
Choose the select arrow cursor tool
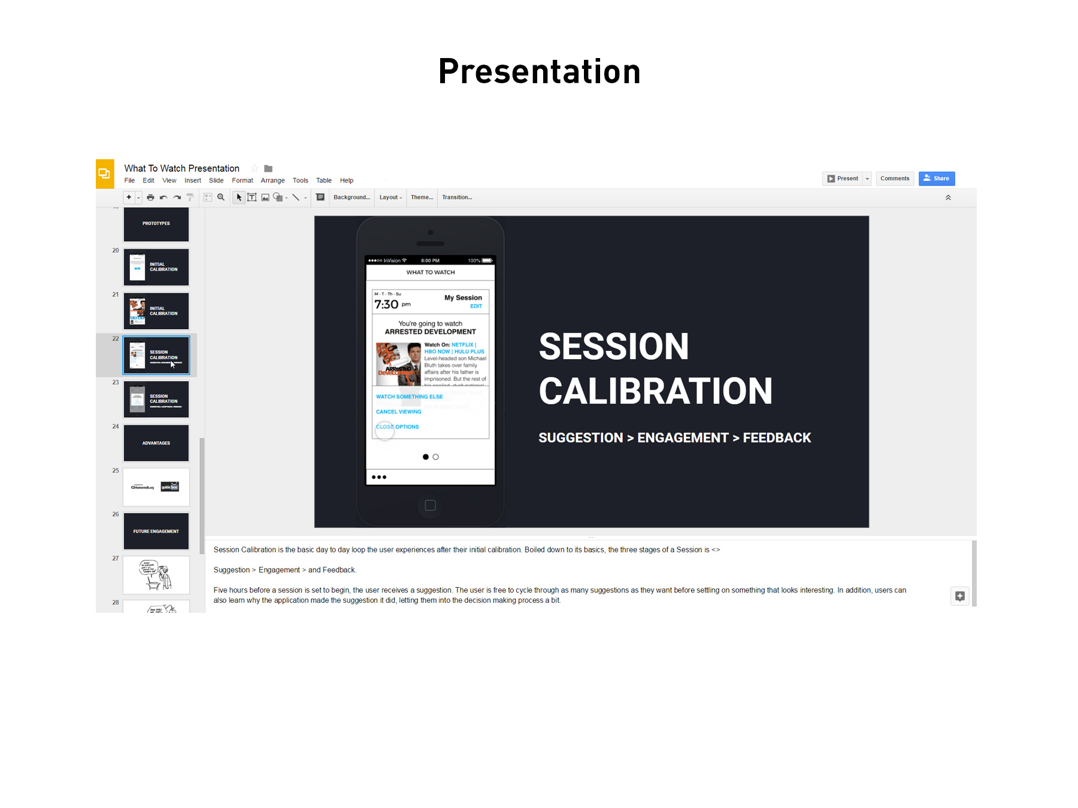pos(239,198)
